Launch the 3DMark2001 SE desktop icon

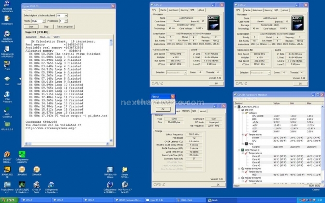point(7,173)
